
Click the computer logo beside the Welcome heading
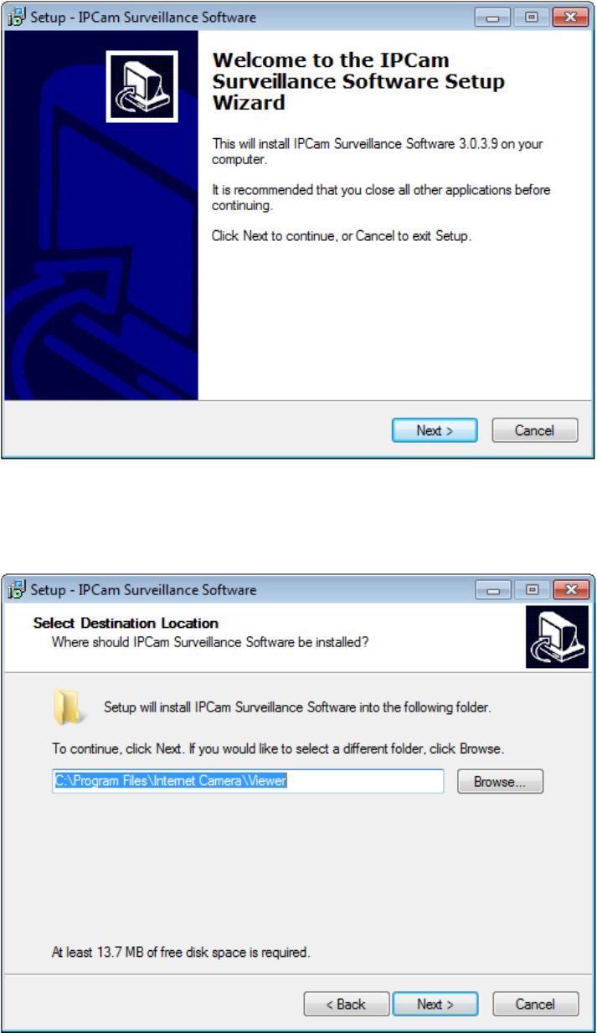(142, 85)
